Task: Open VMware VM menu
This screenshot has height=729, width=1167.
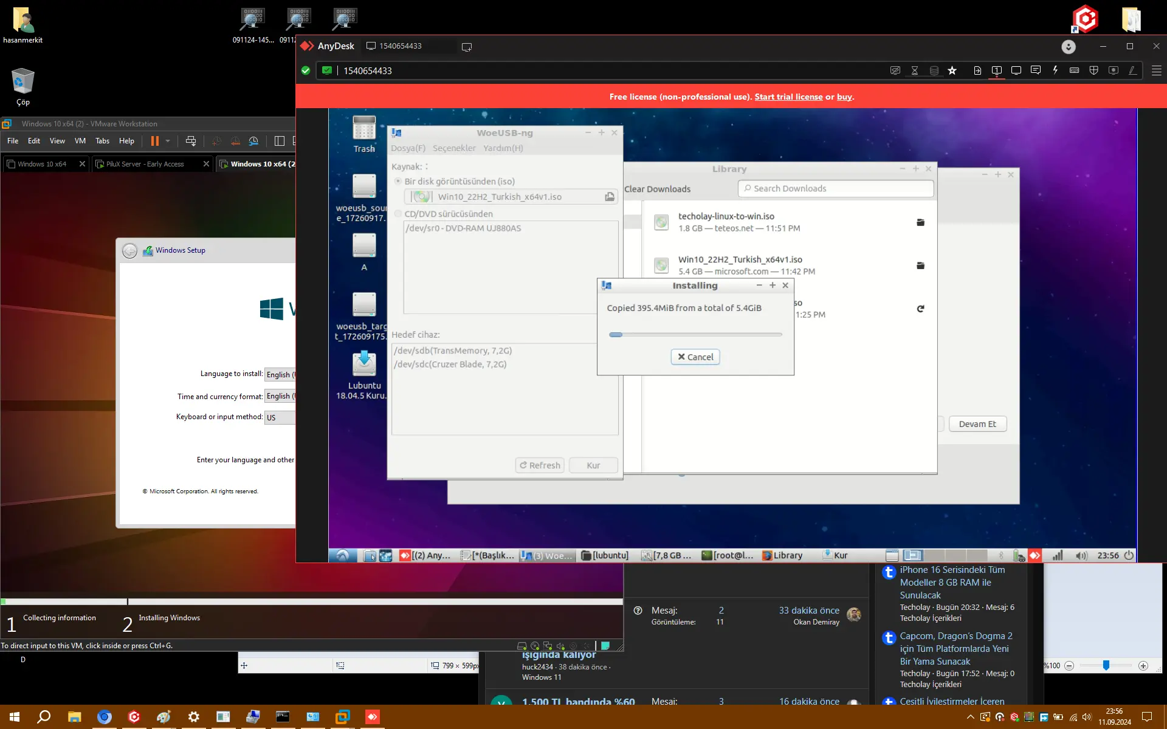Action: click(x=80, y=141)
